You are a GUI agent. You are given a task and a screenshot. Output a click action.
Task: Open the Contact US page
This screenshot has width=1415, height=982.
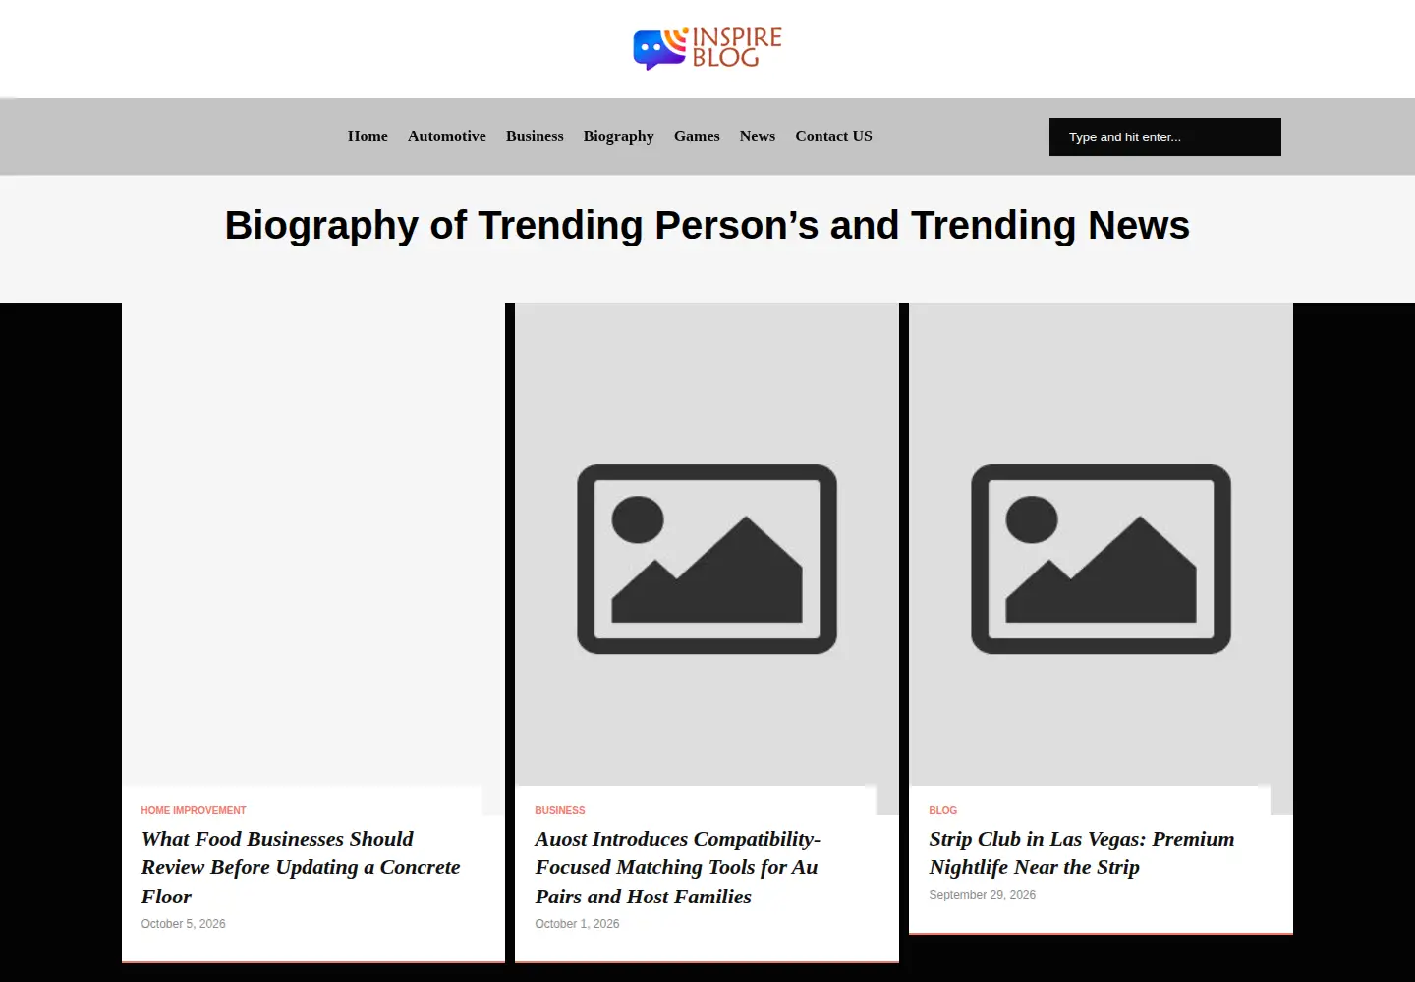tap(833, 136)
